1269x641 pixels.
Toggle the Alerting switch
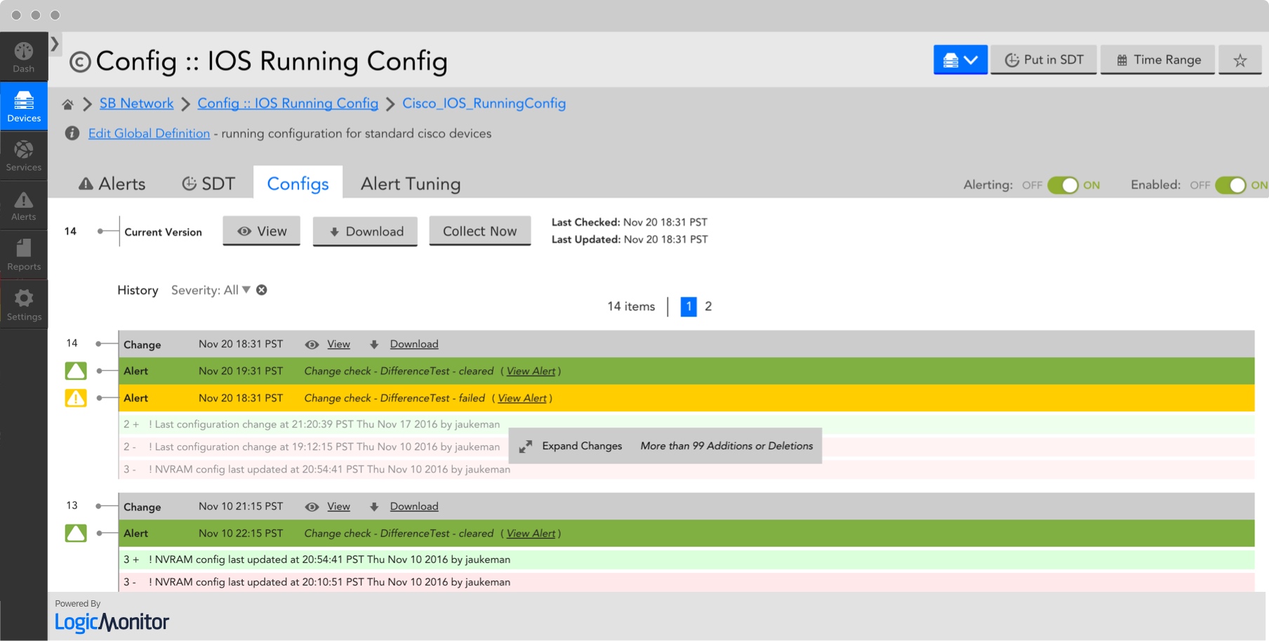(1063, 185)
